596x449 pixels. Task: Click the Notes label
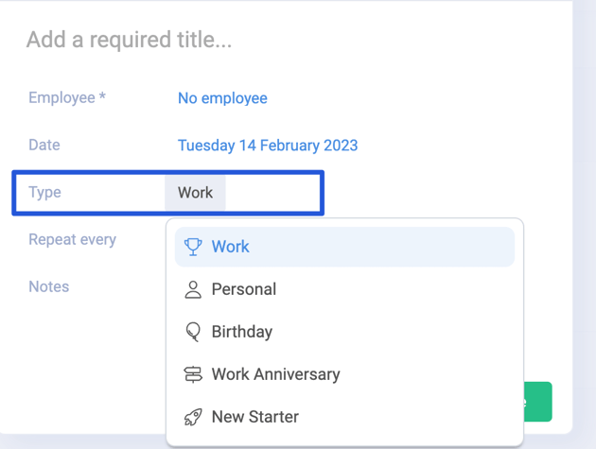click(x=49, y=286)
